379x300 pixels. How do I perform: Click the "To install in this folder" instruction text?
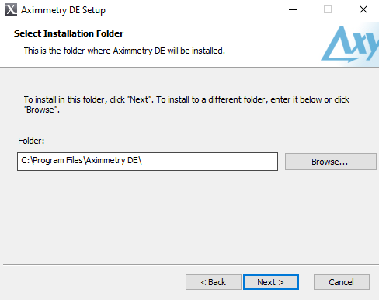(186, 104)
